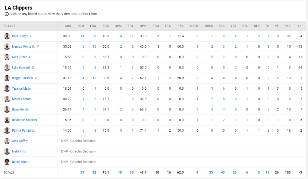View Patrick Patterson's 8 field goal attempts
308x179 pixels.
pos(95,130)
